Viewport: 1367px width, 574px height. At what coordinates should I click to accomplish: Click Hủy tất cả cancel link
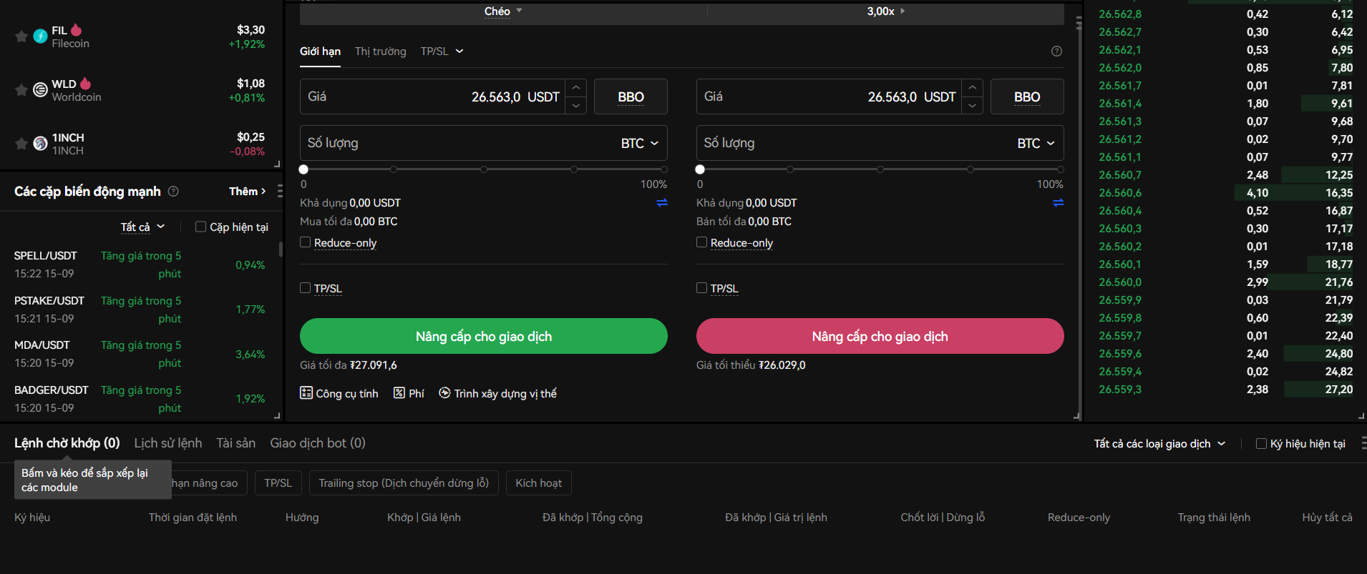pyautogui.click(x=1327, y=518)
